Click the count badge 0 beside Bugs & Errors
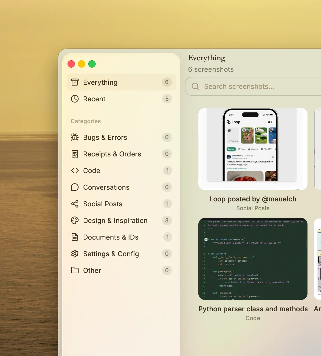This screenshot has height=356, width=321. (x=167, y=137)
